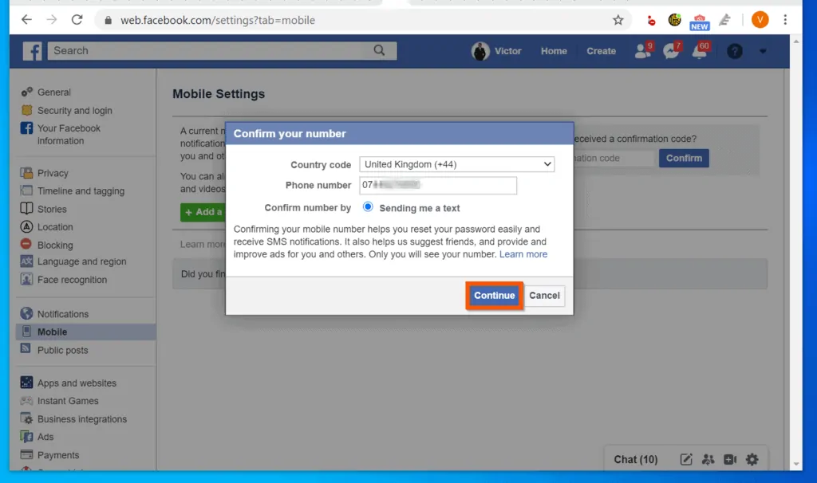817x483 pixels.
Task: Open Timeline and tagging settings
Action: [x=81, y=191]
